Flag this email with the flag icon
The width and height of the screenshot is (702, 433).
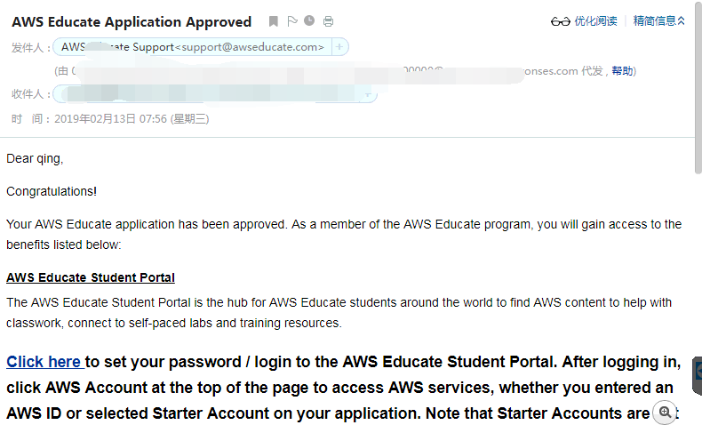[291, 21]
